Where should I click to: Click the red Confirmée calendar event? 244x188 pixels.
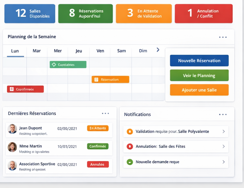click(25, 89)
